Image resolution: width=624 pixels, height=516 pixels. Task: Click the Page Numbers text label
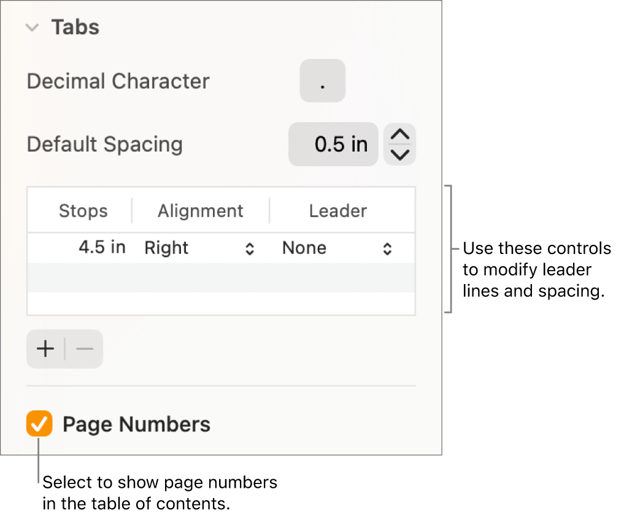[x=136, y=423]
